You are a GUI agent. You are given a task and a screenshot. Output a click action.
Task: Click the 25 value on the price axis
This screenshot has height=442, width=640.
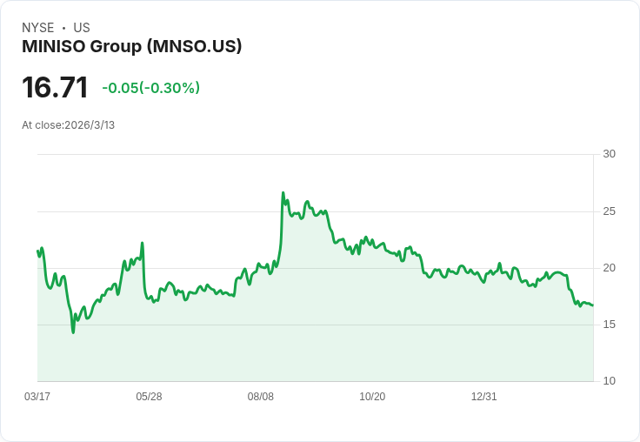tap(609, 211)
